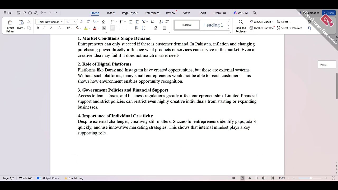Apply distributed alignment to the paragraph

(x=137, y=28)
